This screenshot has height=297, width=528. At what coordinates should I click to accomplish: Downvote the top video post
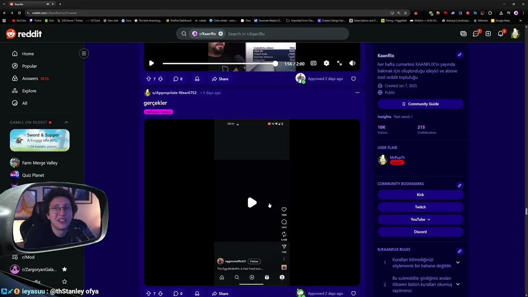[x=160, y=79]
